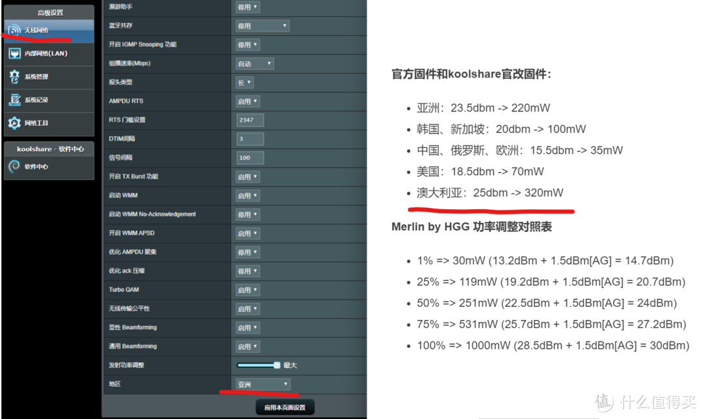Image resolution: width=703 pixels, height=419 pixels.
Task: Click the 发射功率调整 slider handle
Action: click(x=277, y=365)
